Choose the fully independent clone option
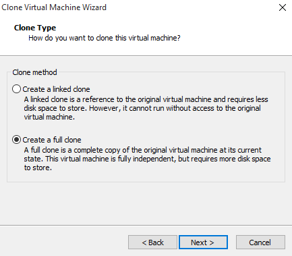Viewport: 292px width, 256px height. point(16,140)
